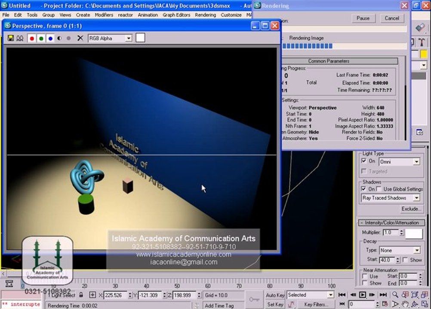The image size is (431, 309).
Task: Display the alpha channel
Action: [59, 38]
